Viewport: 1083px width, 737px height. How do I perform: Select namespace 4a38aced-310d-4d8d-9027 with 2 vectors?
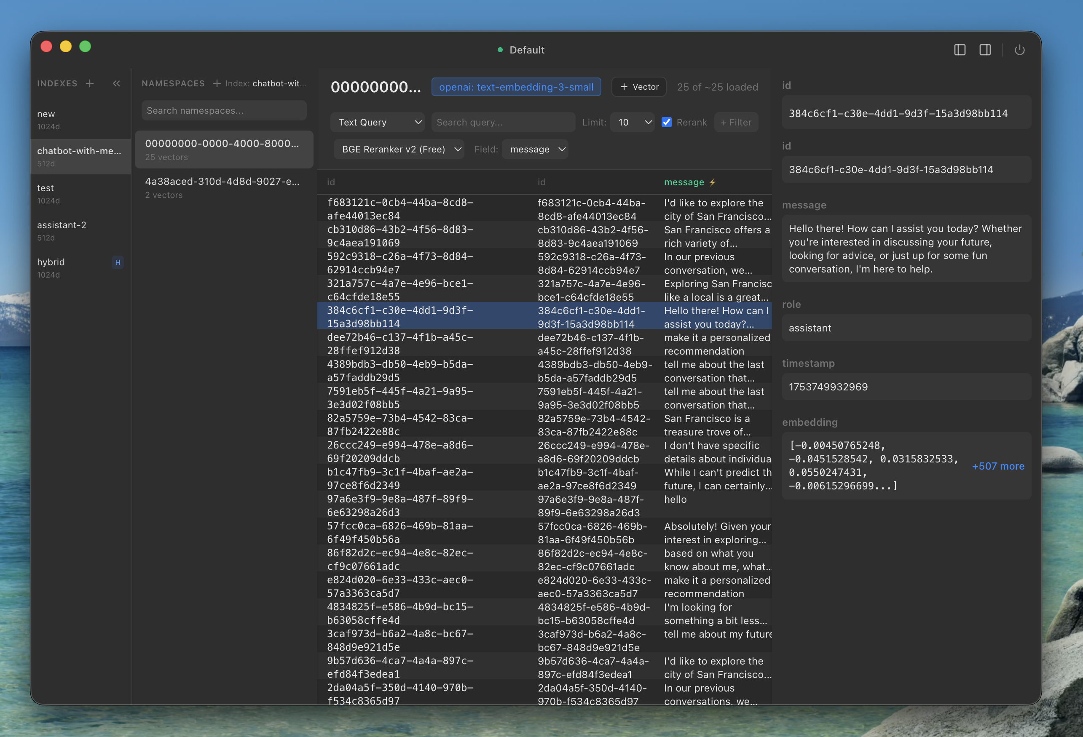tap(223, 187)
